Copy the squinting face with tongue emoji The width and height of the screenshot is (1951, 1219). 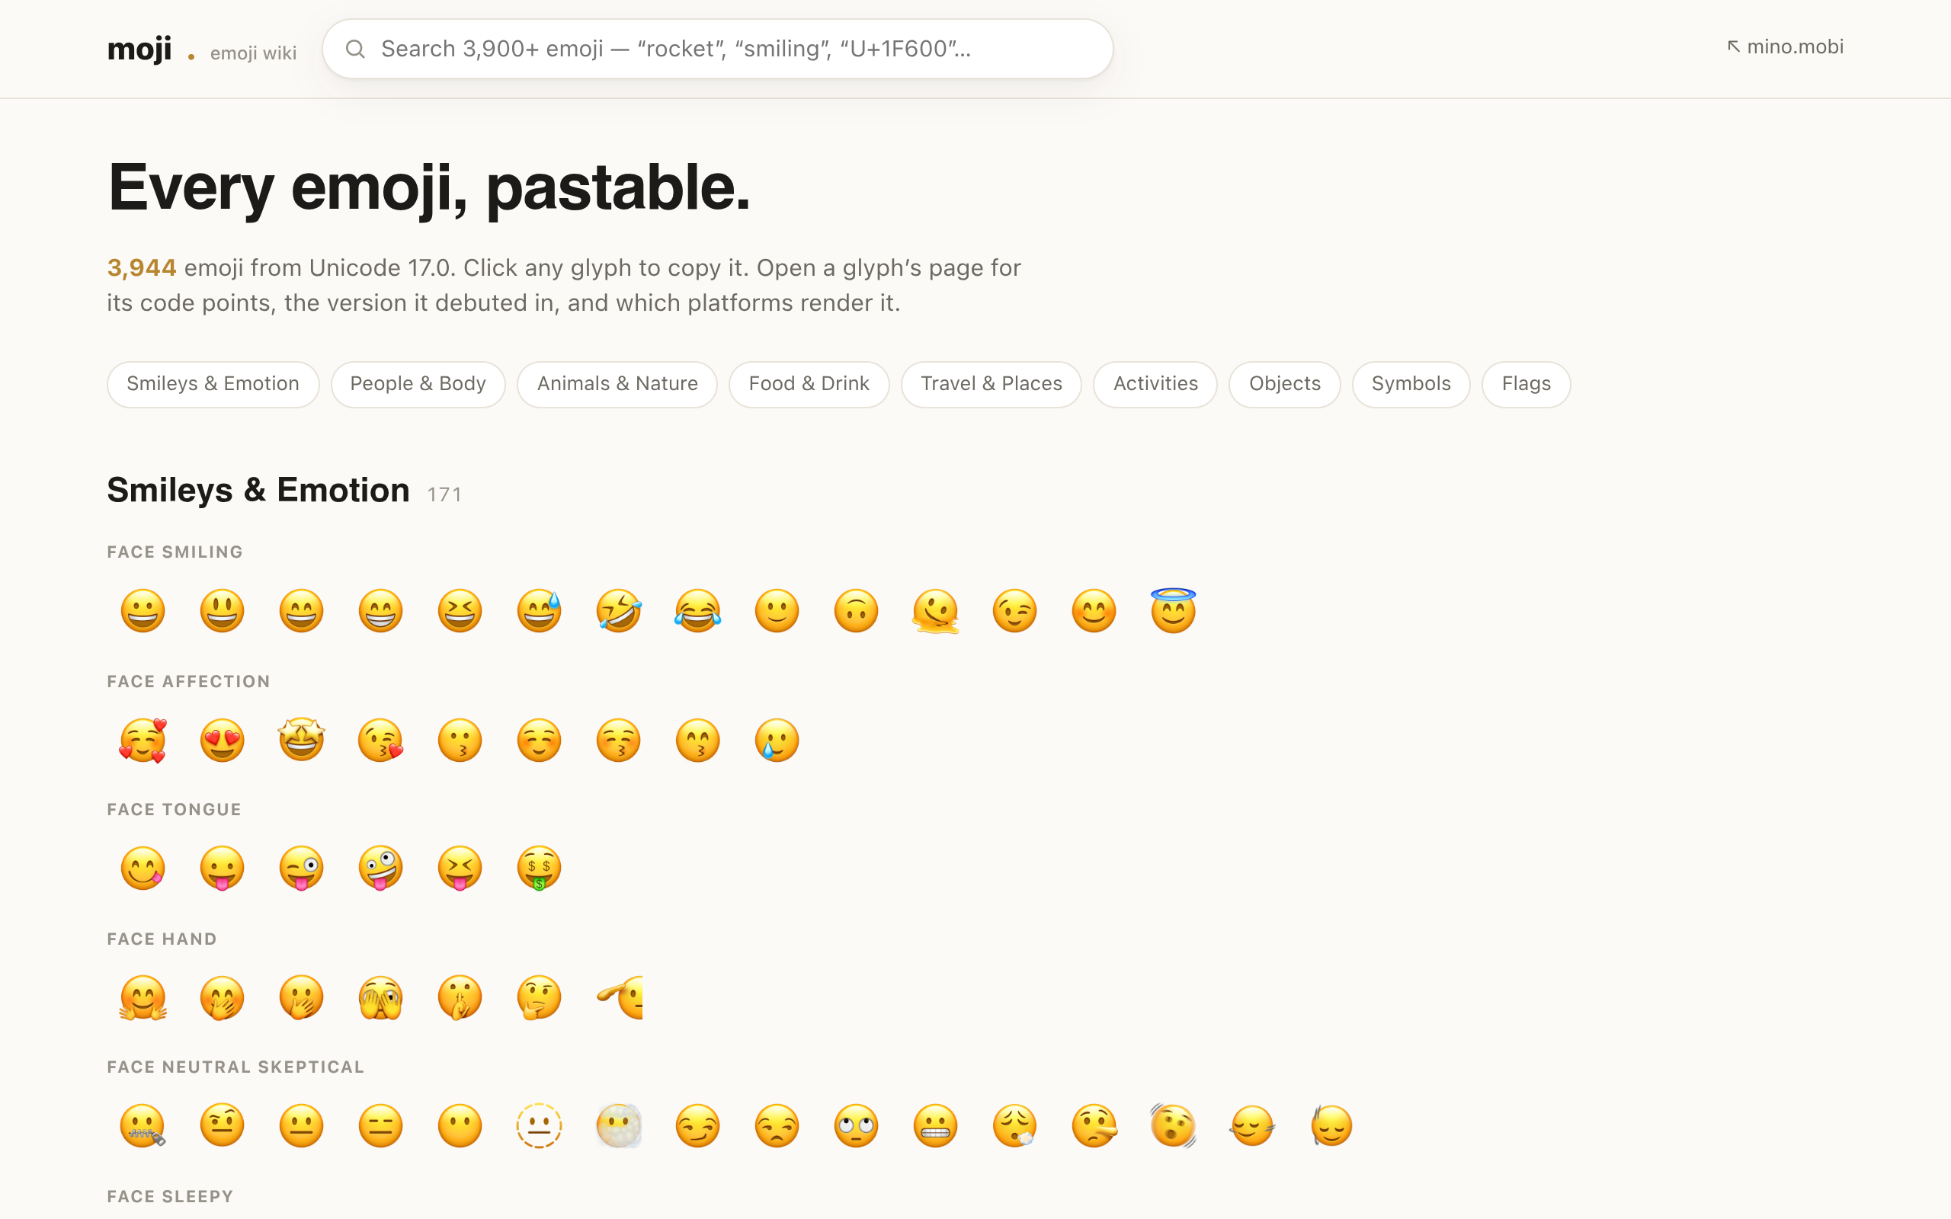coord(460,869)
